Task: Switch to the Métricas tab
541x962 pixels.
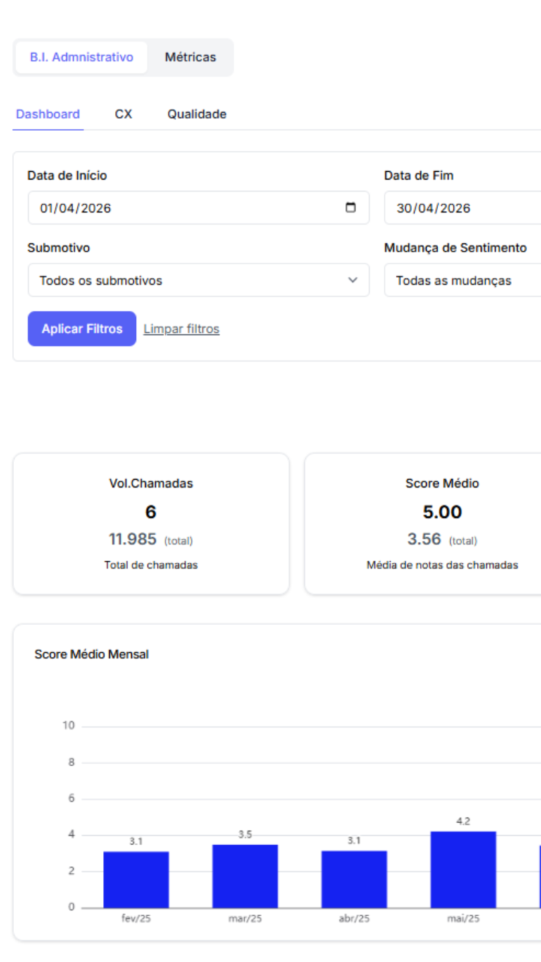Action: tap(190, 57)
